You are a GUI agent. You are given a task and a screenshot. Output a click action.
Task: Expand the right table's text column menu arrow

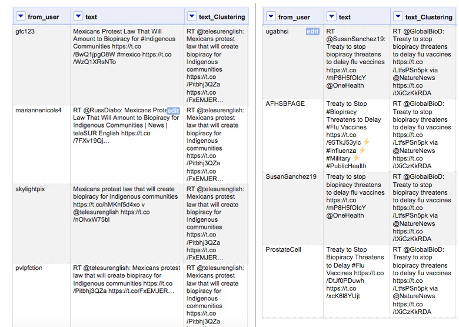[x=331, y=17]
